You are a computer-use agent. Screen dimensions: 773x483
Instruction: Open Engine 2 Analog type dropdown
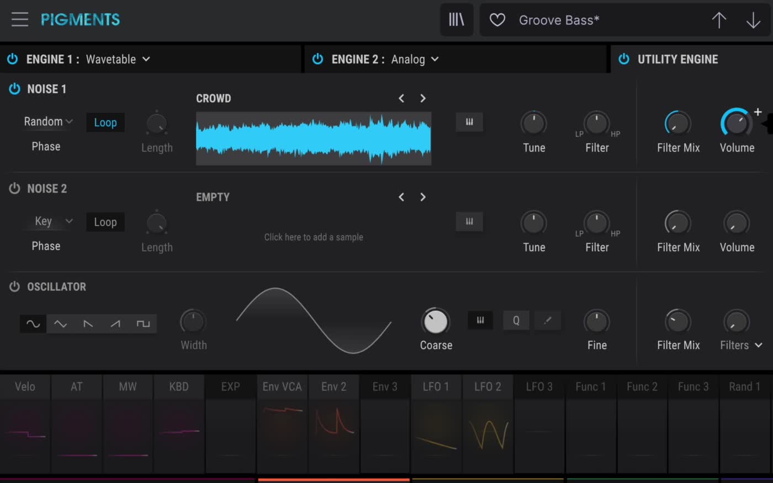(415, 59)
